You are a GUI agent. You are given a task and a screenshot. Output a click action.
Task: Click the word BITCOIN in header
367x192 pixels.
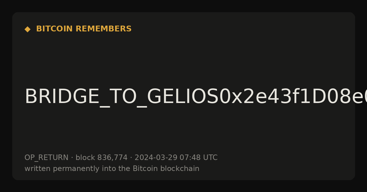pyautogui.click(x=55, y=29)
